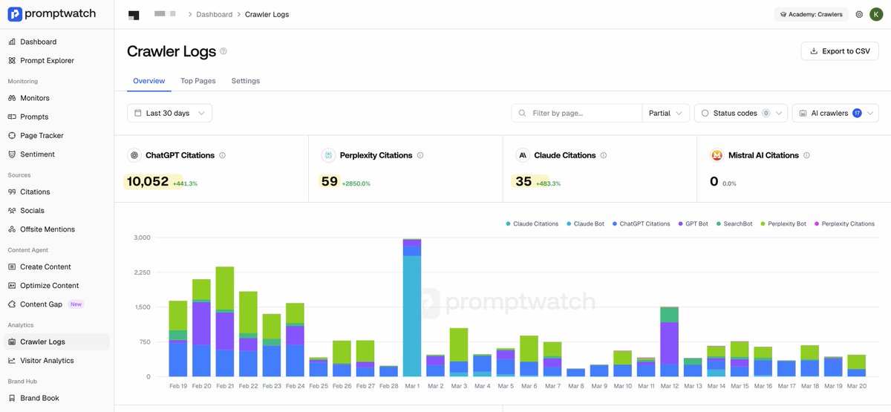Click info icon next to ChatGPT Citations
The height and width of the screenshot is (412, 891).
[223, 155]
